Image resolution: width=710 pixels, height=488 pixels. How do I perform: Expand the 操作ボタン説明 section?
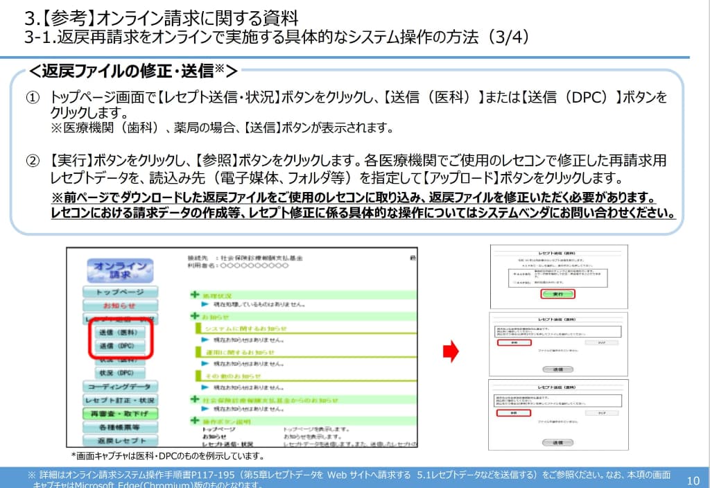(194, 420)
